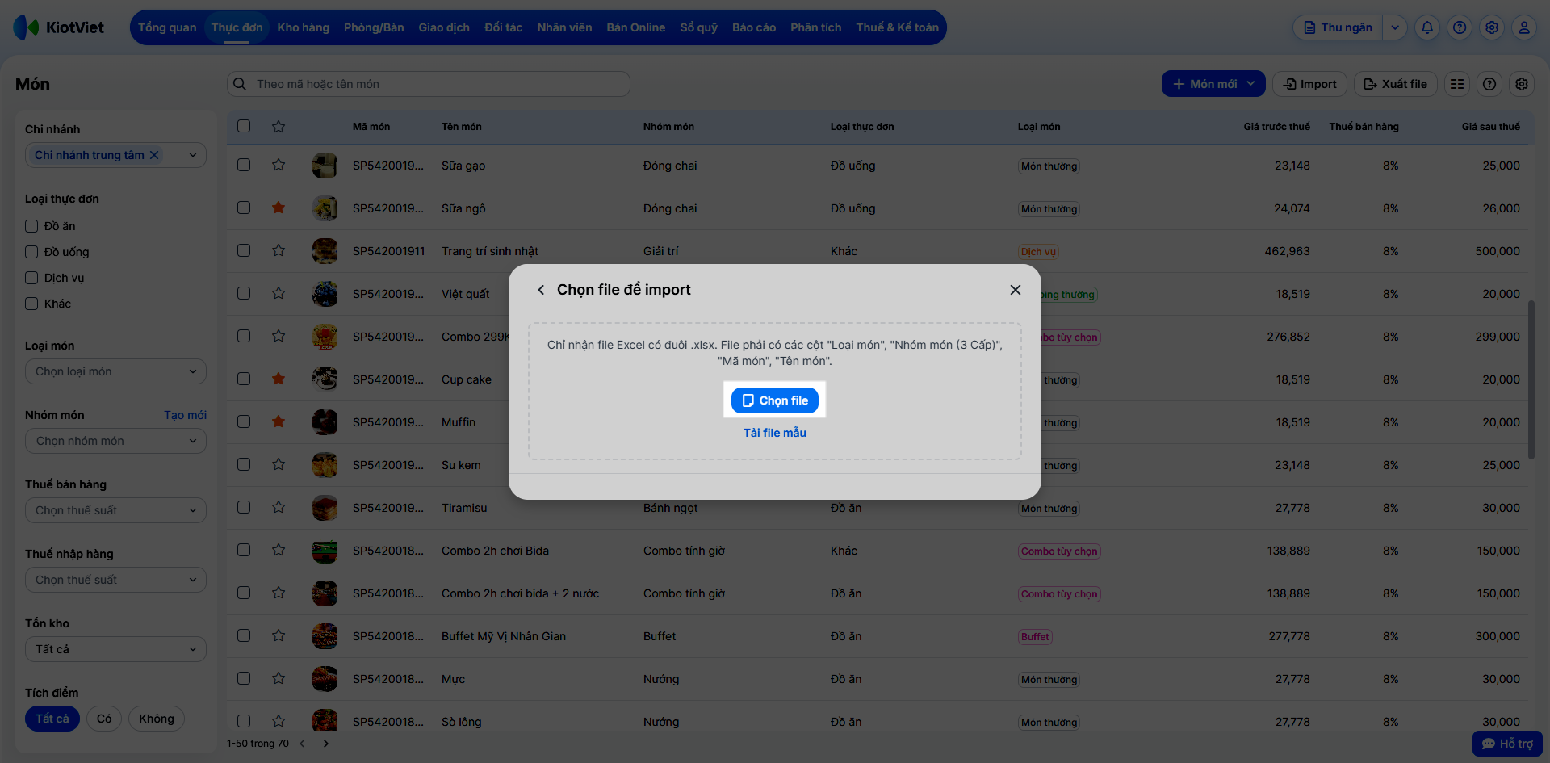
Task: Open the help question icon in top bar
Action: 1460,27
